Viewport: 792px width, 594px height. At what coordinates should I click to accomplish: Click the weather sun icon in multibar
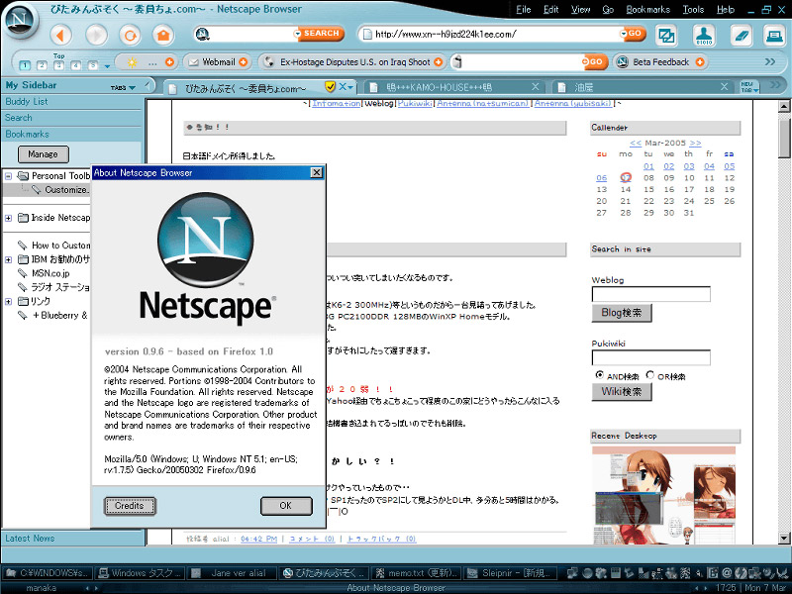coord(133,62)
